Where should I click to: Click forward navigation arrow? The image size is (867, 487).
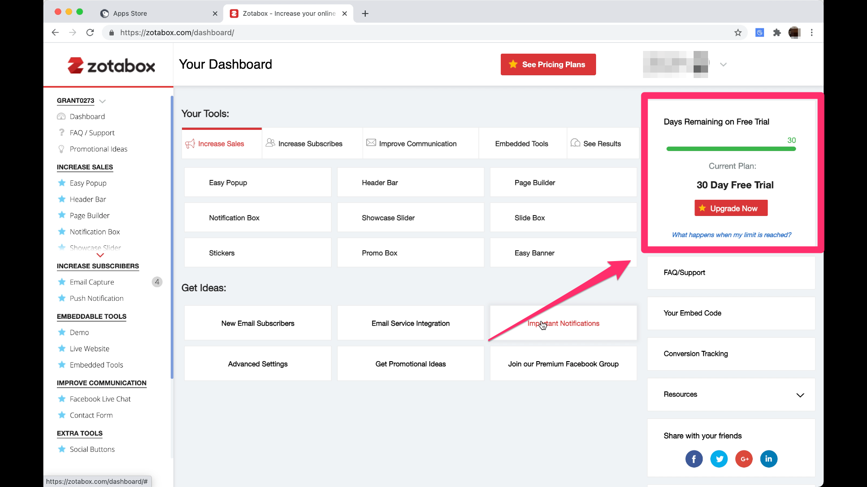(72, 32)
